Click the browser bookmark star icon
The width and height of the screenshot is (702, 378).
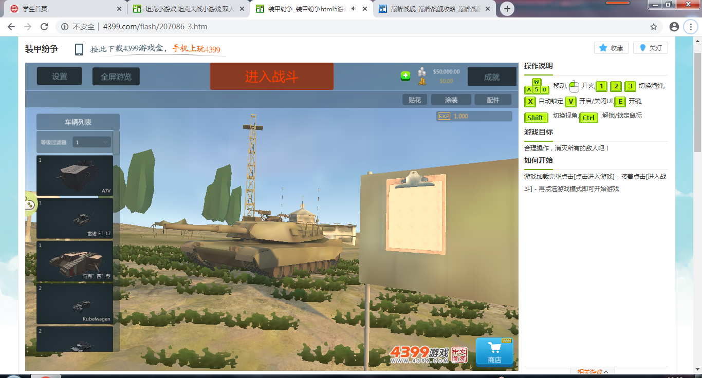654,27
